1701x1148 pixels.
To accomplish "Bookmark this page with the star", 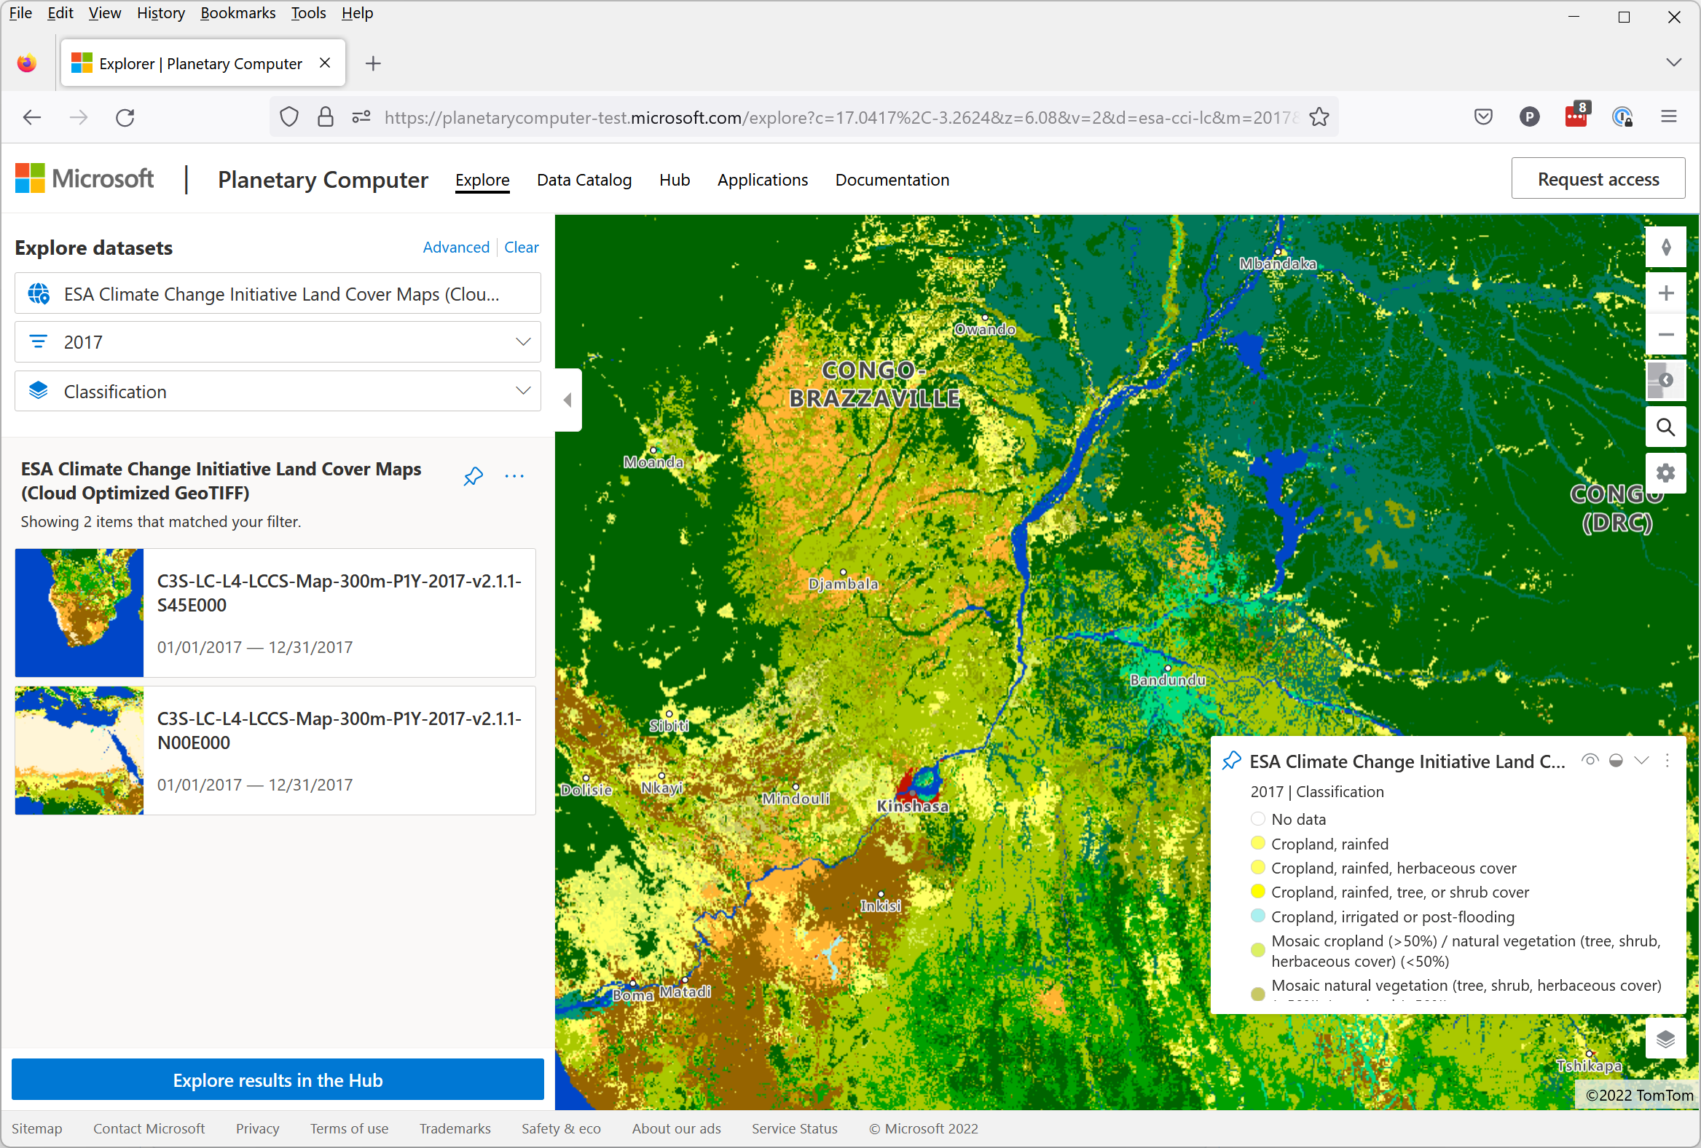I will pyautogui.click(x=1319, y=117).
